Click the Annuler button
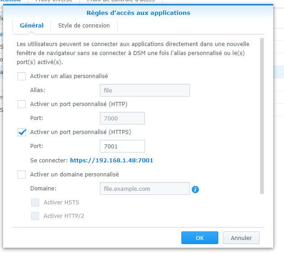 (x=241, y=238)
